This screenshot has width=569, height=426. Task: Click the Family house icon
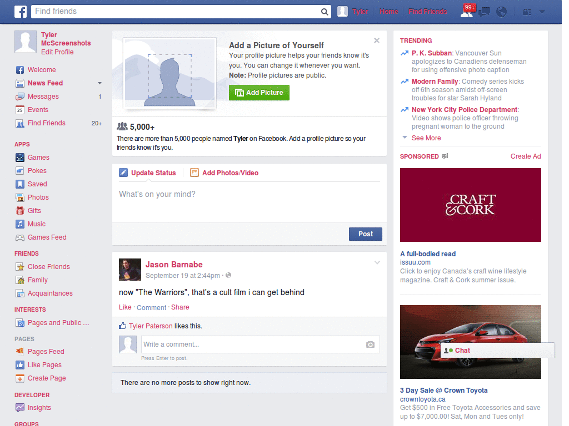(20, 280)
